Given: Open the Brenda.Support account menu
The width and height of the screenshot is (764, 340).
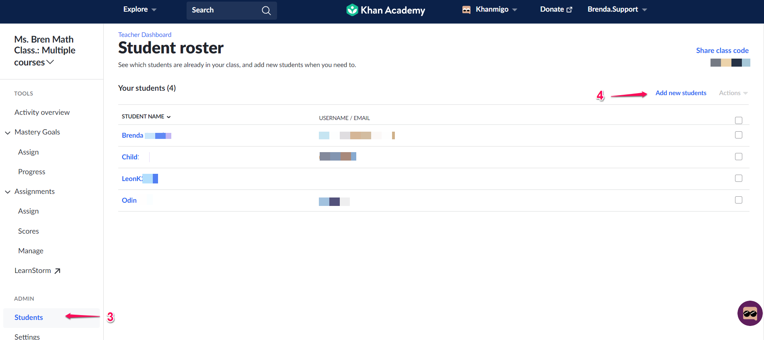Looking at the screenshot, I should [x=617, y=9].
